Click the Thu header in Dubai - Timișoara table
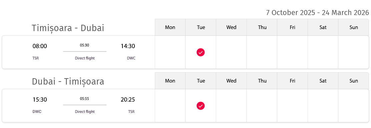Screen dimensions: 371x128 [262, 81]
